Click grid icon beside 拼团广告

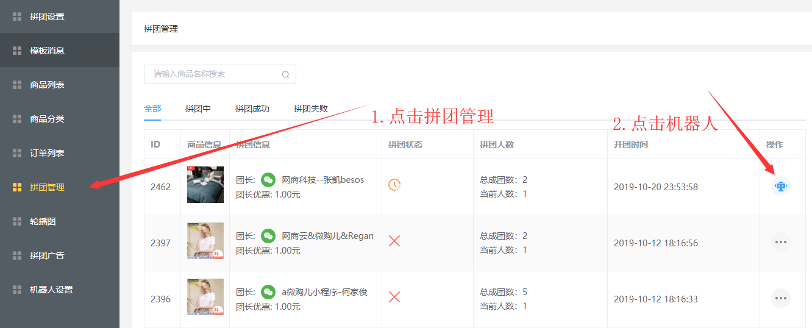click(x=17, y=255)
